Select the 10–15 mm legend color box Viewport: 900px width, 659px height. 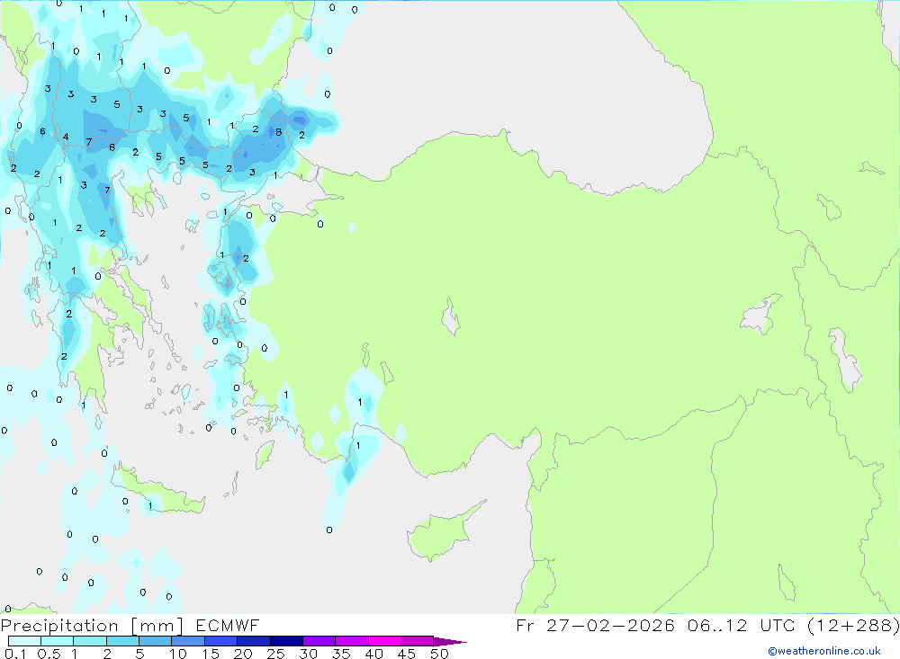point(188,641)
